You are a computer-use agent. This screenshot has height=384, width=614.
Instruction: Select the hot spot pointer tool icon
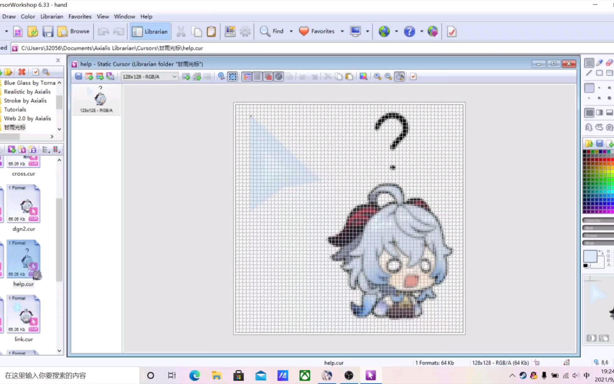[221, 76]
